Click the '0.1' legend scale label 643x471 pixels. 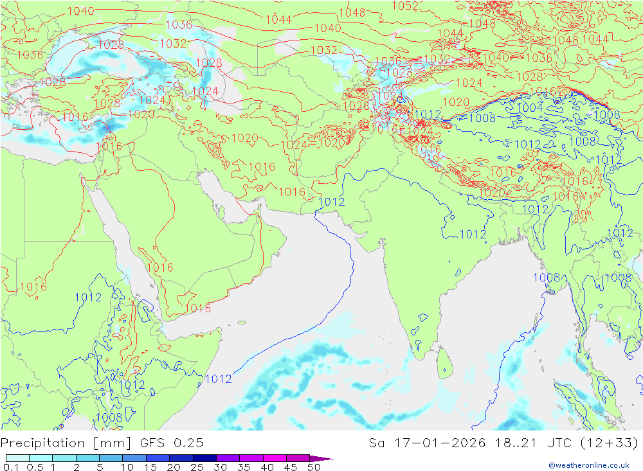11,467
